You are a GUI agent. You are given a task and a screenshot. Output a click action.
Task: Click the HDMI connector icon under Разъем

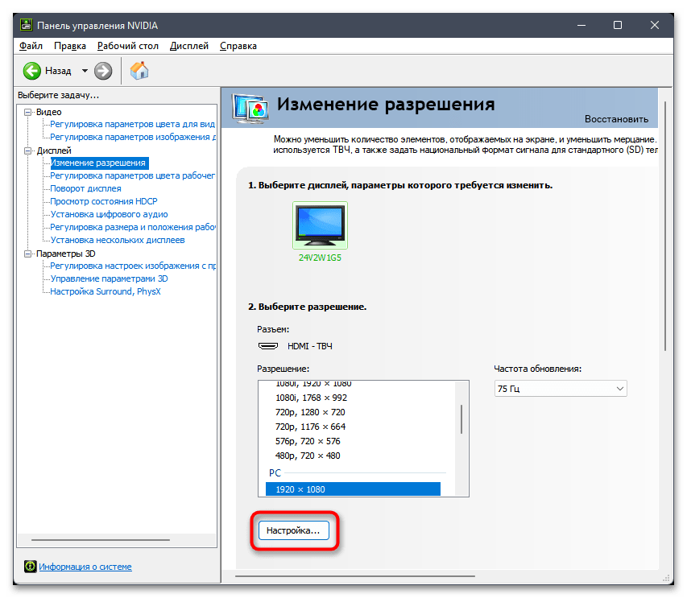point(269,346)
